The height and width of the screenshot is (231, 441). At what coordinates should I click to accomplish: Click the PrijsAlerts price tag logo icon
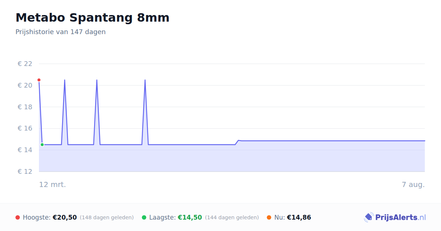coord(369,217)
